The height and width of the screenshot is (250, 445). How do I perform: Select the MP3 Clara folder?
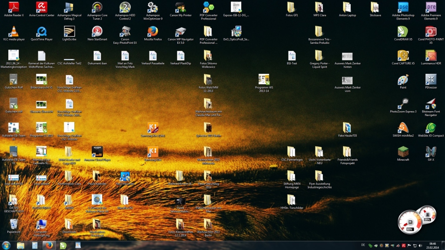click(x=319, y=7)
